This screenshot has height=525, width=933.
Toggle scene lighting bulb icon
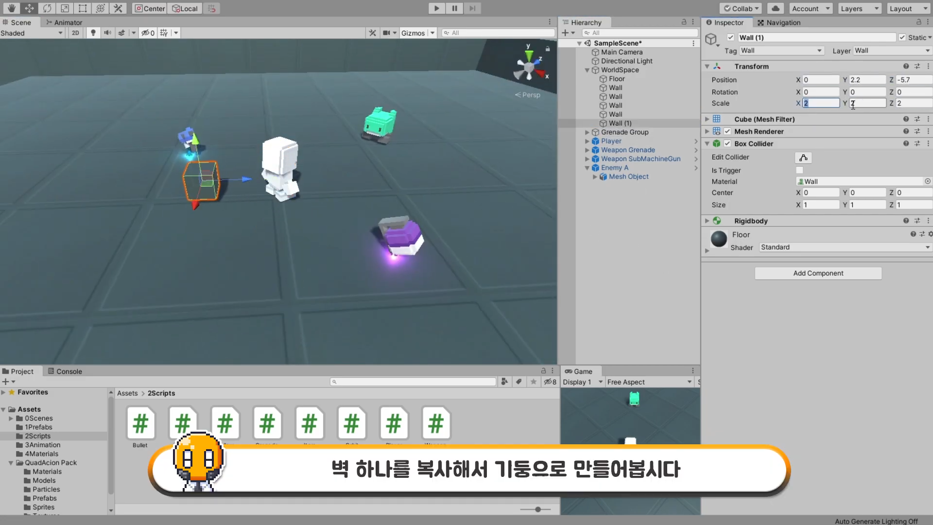tap(93, 33)
